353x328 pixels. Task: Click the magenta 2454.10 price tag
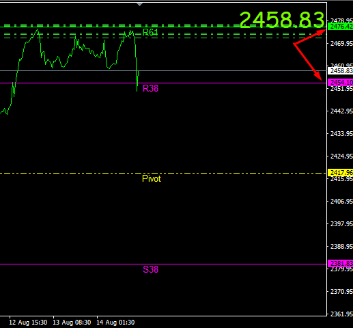[x=341, y=82]
